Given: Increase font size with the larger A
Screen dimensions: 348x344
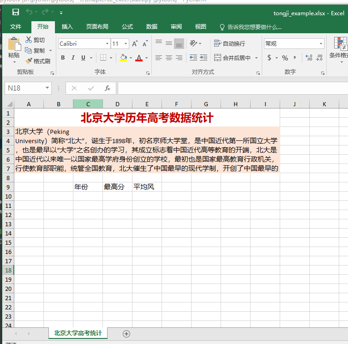Looking at the screenshot, I should tap(135, 43).
